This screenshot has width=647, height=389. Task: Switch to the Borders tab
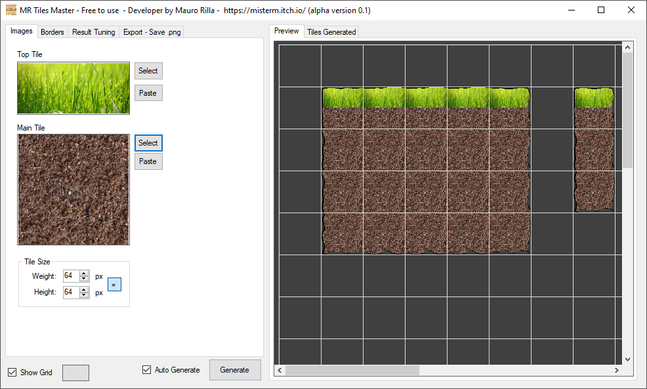52,31
